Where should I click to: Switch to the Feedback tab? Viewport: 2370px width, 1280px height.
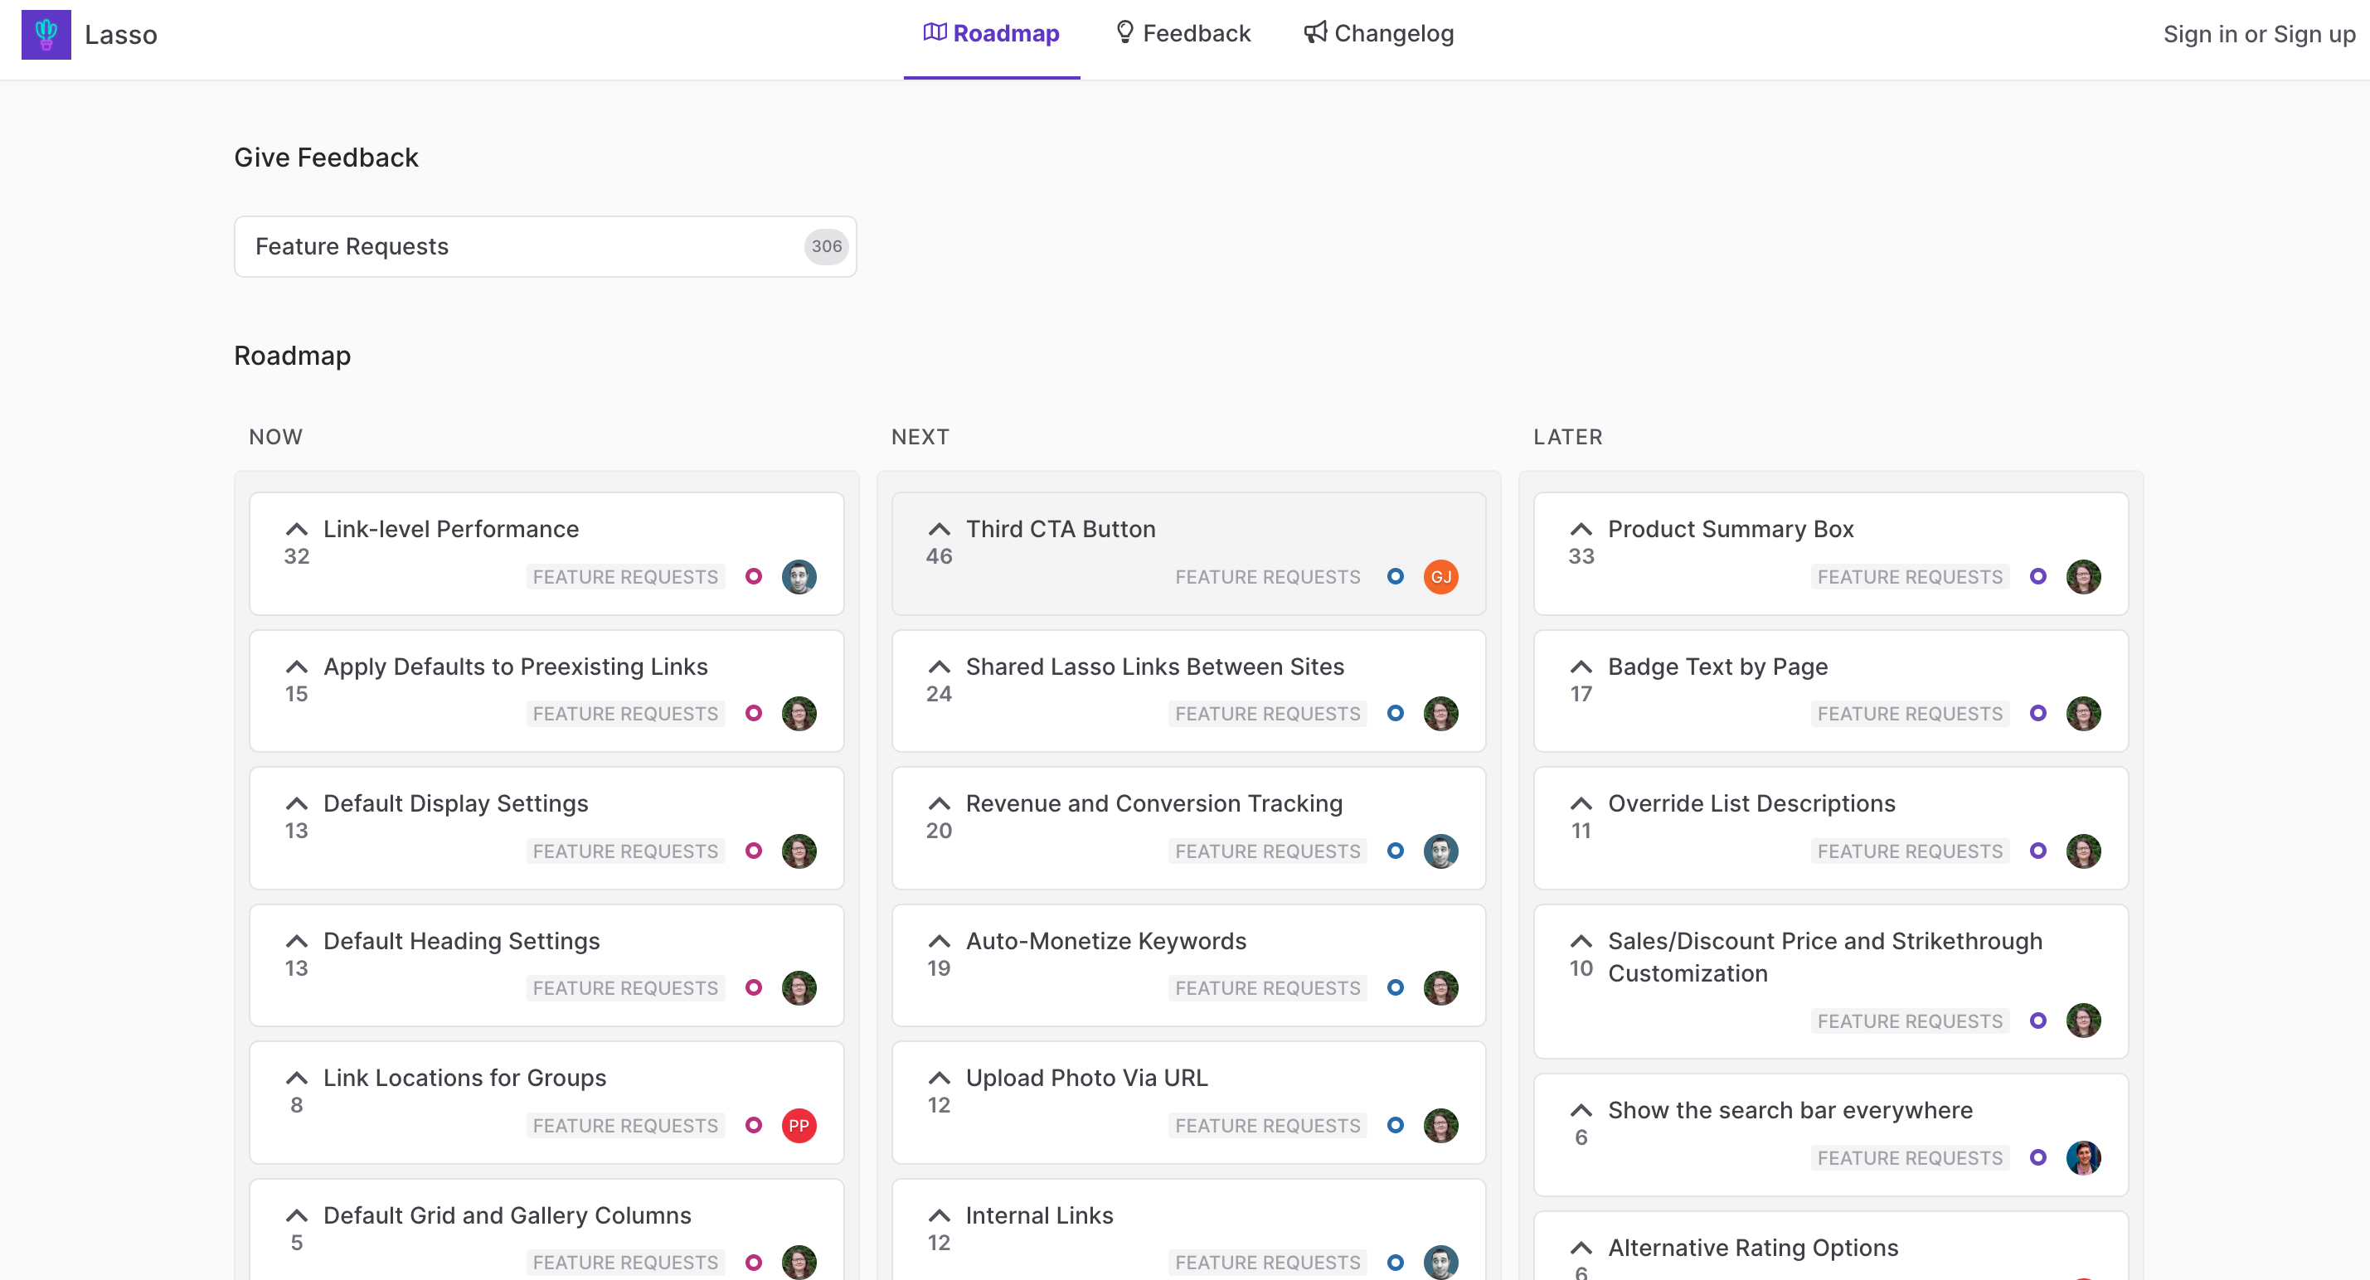(x=1183, y=33)
